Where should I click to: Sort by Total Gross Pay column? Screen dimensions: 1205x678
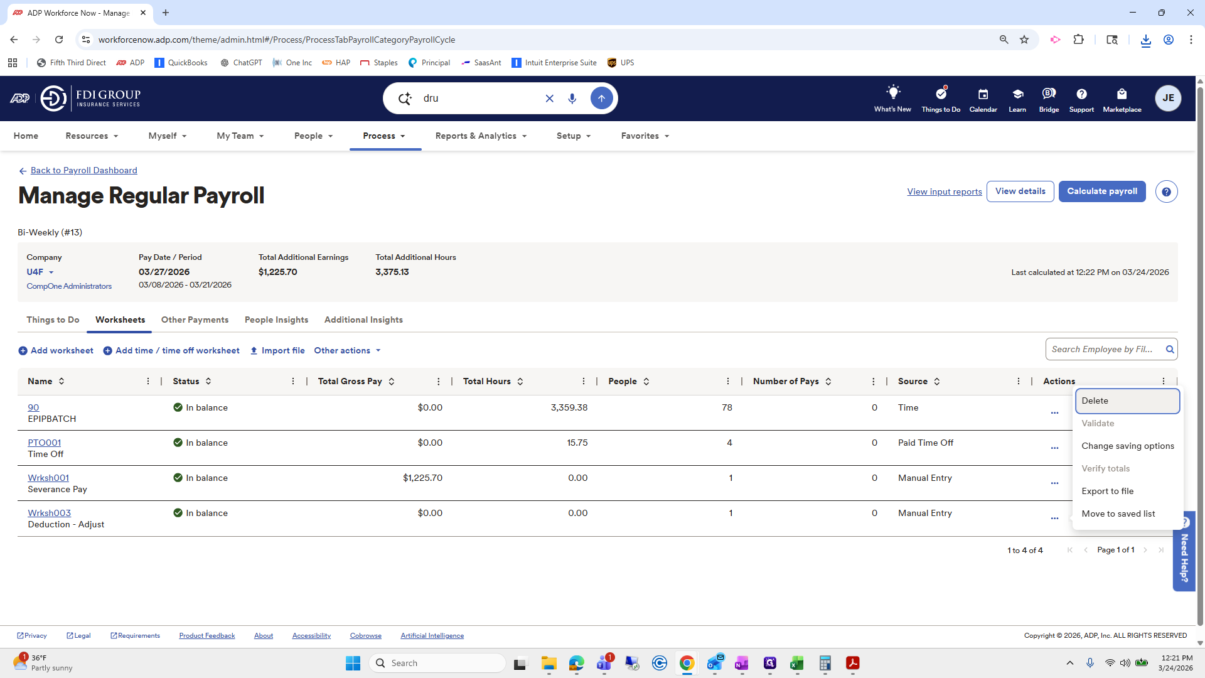tap(392, 381)
